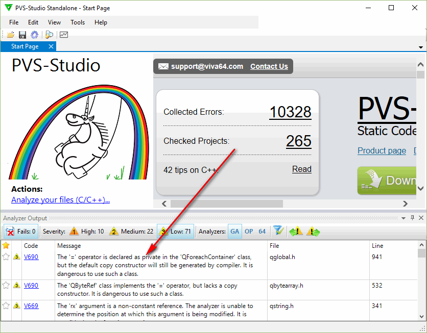Pin the Analyzer Output panel
This screenshot has height=333, width=427.
point(412,218)
